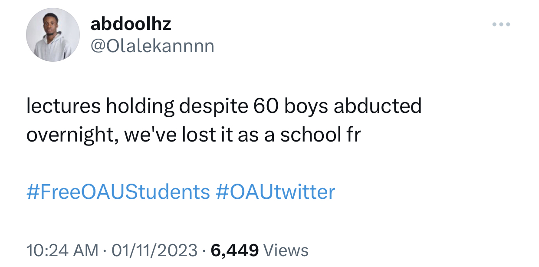Viewport: 539px width, 267px height.
Task: Click the 01/11/2023 date
Action: [x=154, y=250]
